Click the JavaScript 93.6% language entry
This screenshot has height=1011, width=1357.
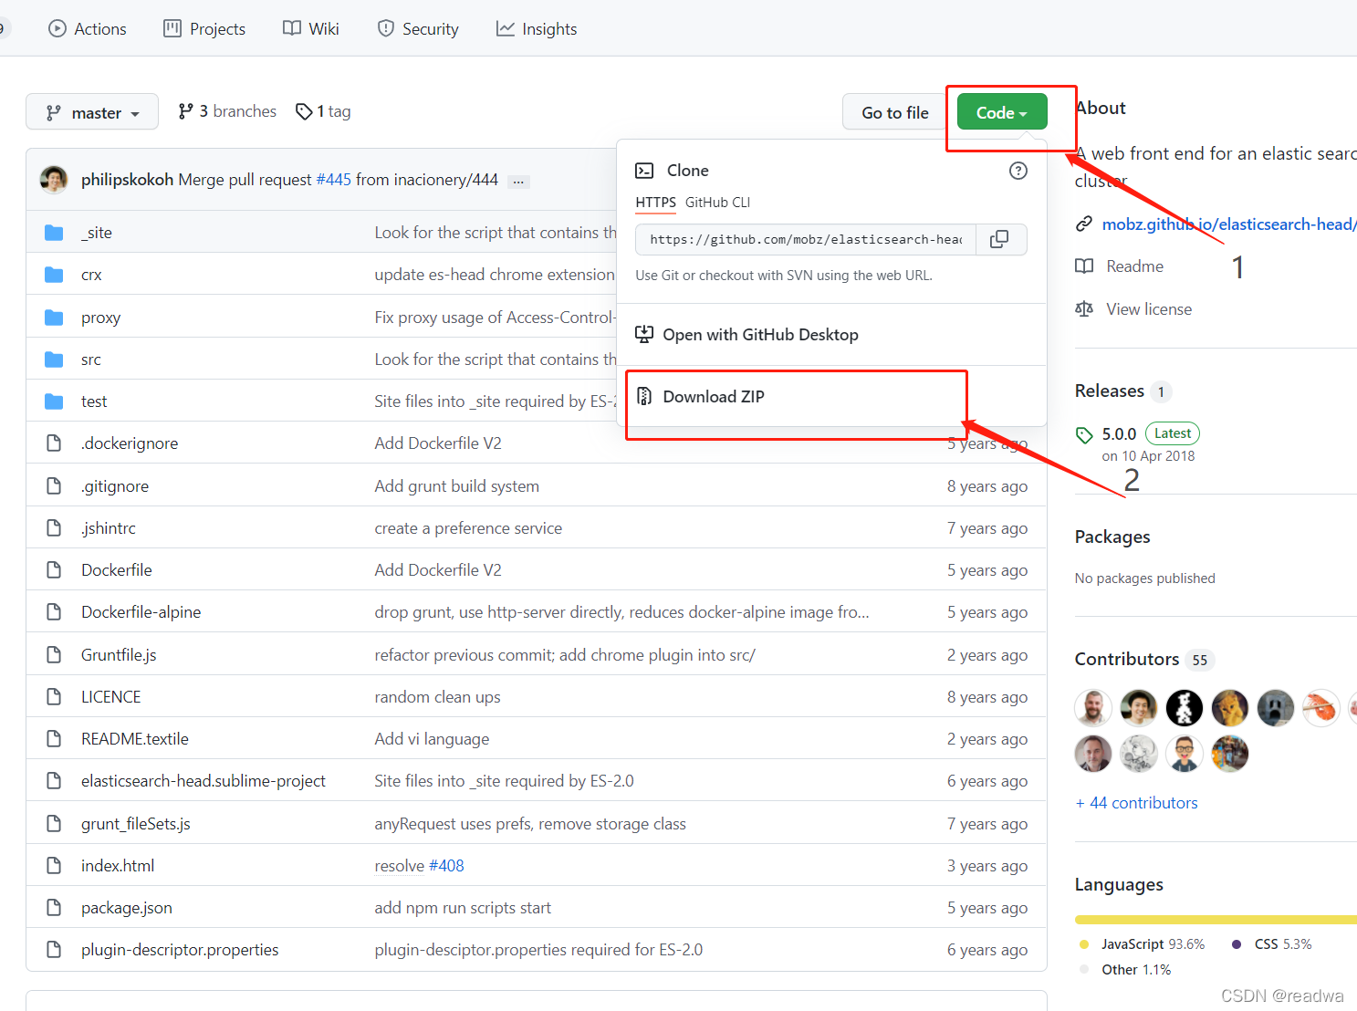tap(1143, 944)
